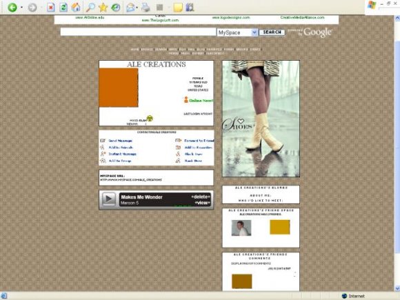The image size is (400, 300).
Task: Click the Send Message envelope icon
Action: point(103,141)
